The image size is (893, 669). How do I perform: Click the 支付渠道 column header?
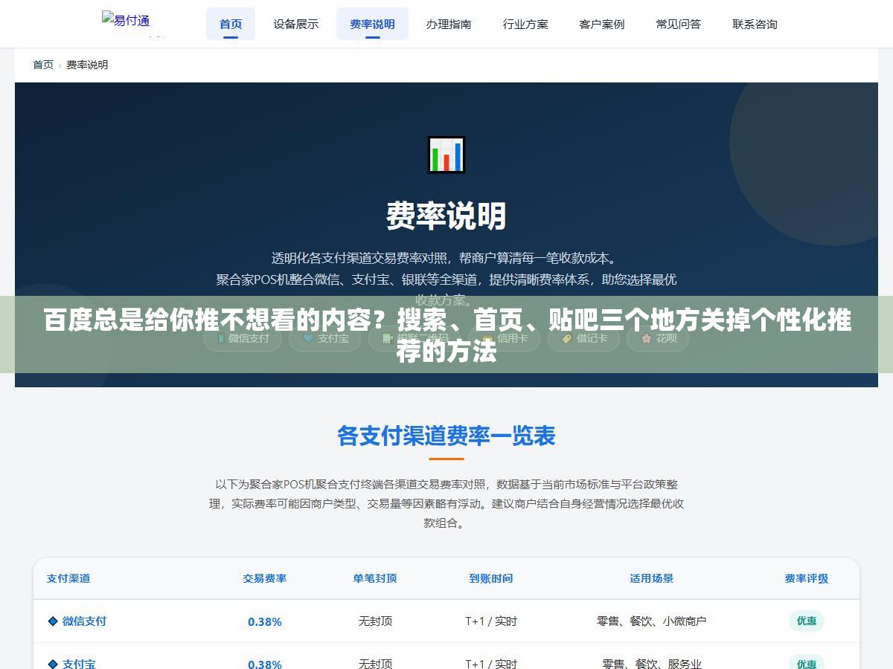(68, 578)
